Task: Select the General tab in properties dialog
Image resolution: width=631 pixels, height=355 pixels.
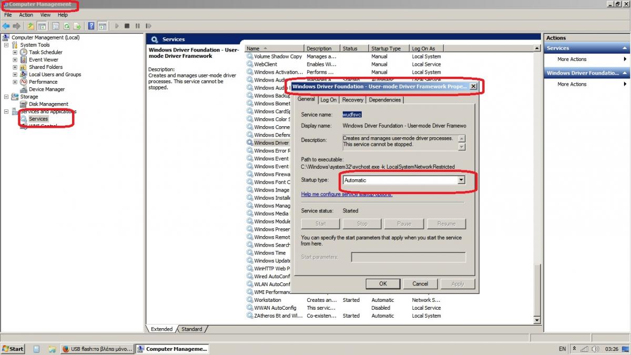Action: point(306,99)
